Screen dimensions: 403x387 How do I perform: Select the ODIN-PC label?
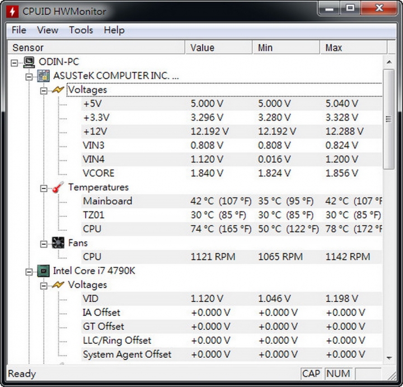59,62
